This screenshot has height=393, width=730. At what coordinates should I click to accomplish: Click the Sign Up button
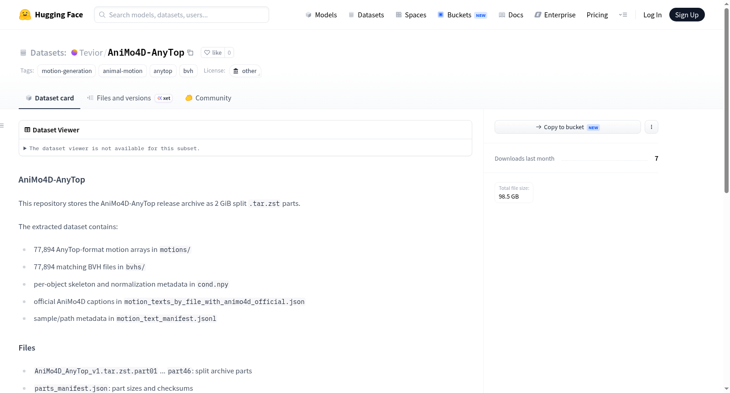point(687,15)
